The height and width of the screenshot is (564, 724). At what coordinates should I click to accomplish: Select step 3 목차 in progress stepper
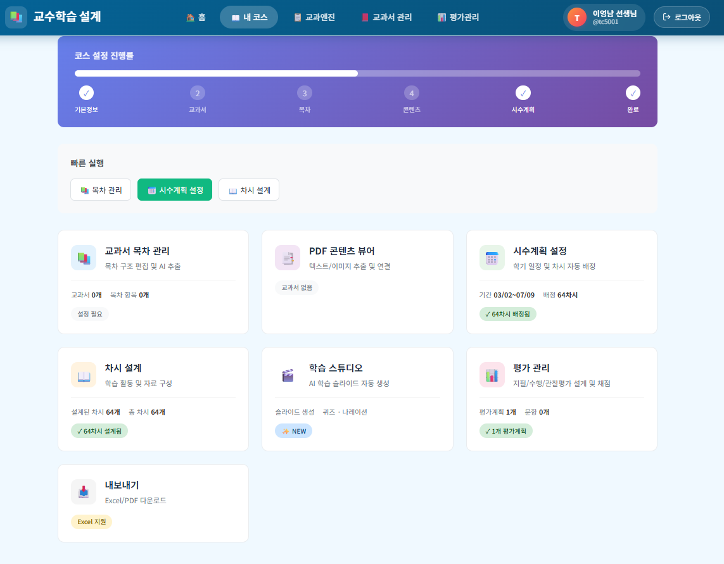click(304, 93)
